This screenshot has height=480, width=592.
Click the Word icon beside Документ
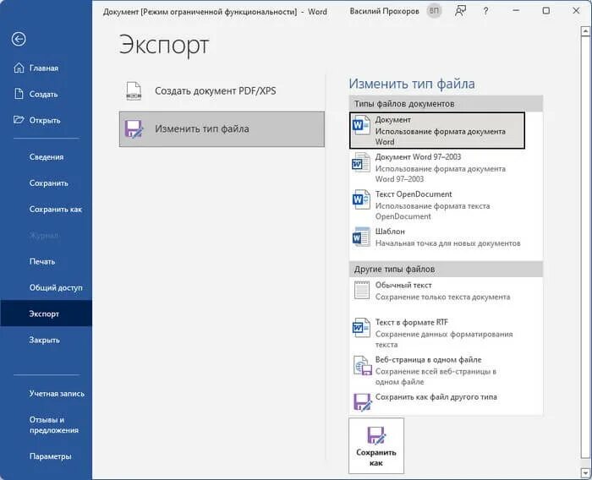click(x=361, y=125)
